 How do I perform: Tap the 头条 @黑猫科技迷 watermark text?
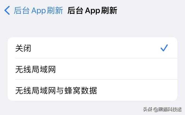pyautogui.click(x=162, y=109)
